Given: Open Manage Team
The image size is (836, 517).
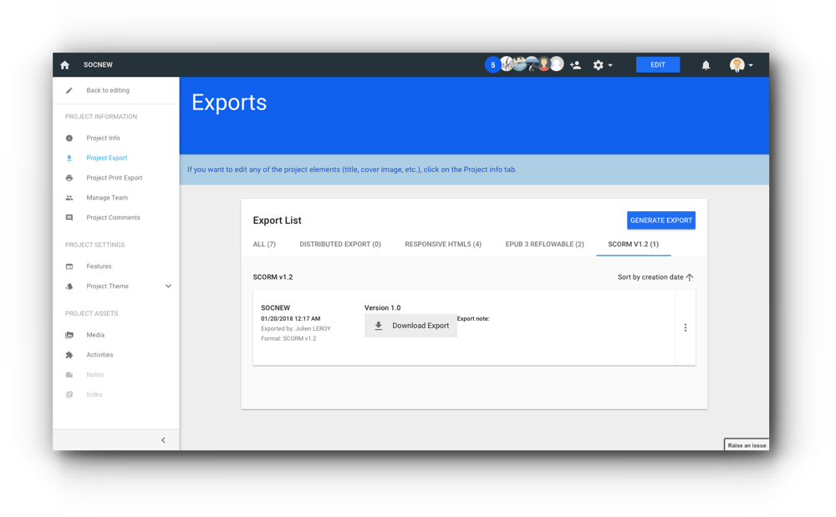Looking at the screenshot, I should pos(107,198).
